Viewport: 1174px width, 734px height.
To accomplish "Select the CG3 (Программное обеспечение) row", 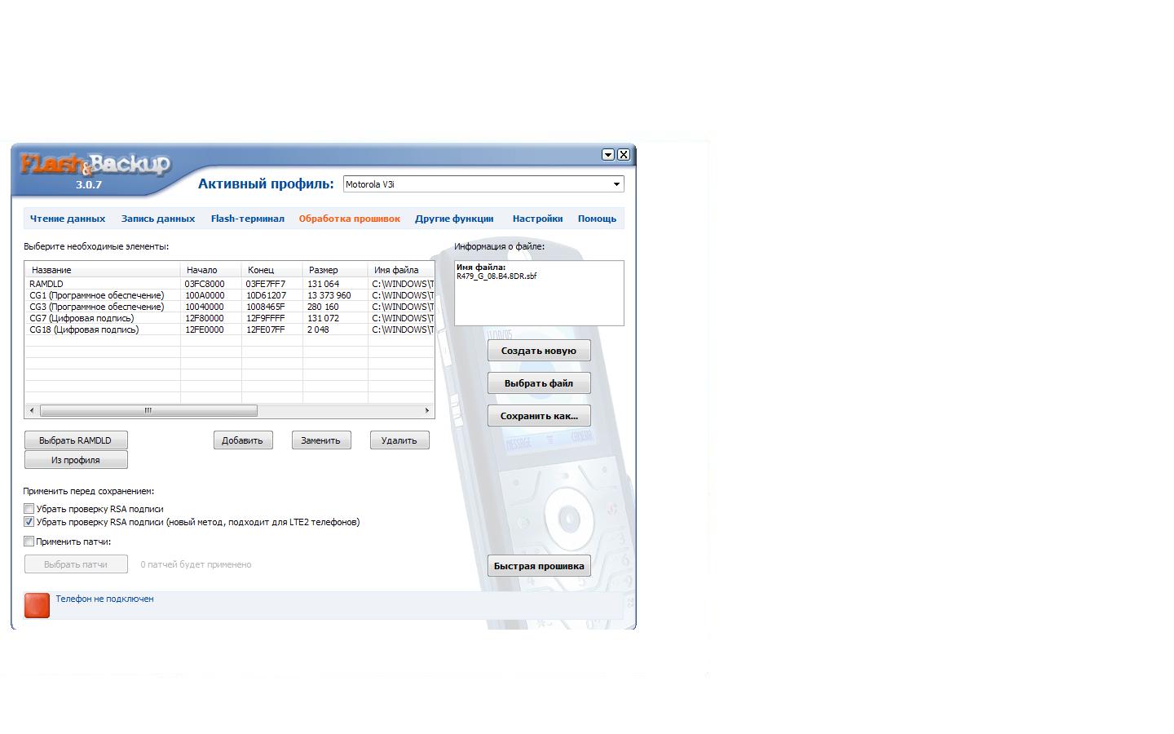I will point(230,307).
